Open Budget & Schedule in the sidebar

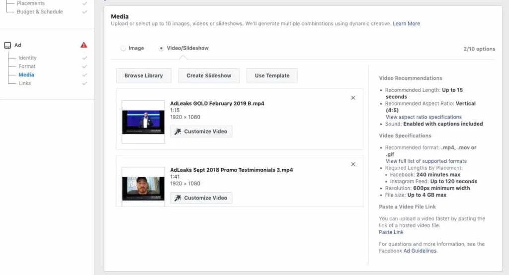40,12
